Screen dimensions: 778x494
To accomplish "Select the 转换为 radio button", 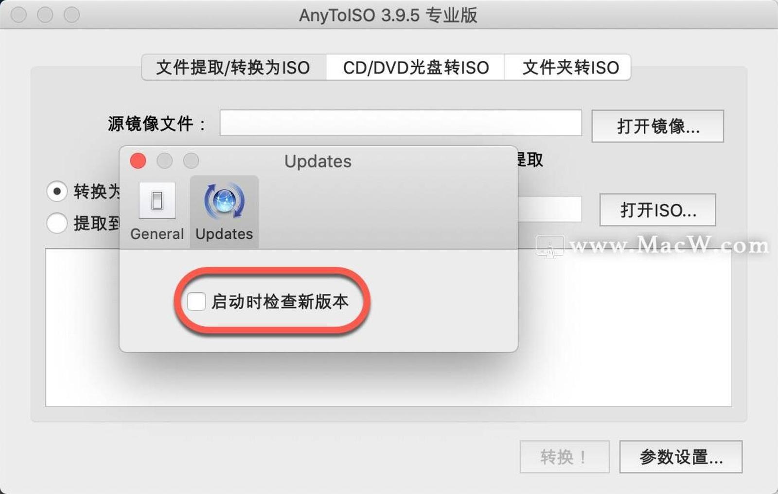I will pos(57,191).
